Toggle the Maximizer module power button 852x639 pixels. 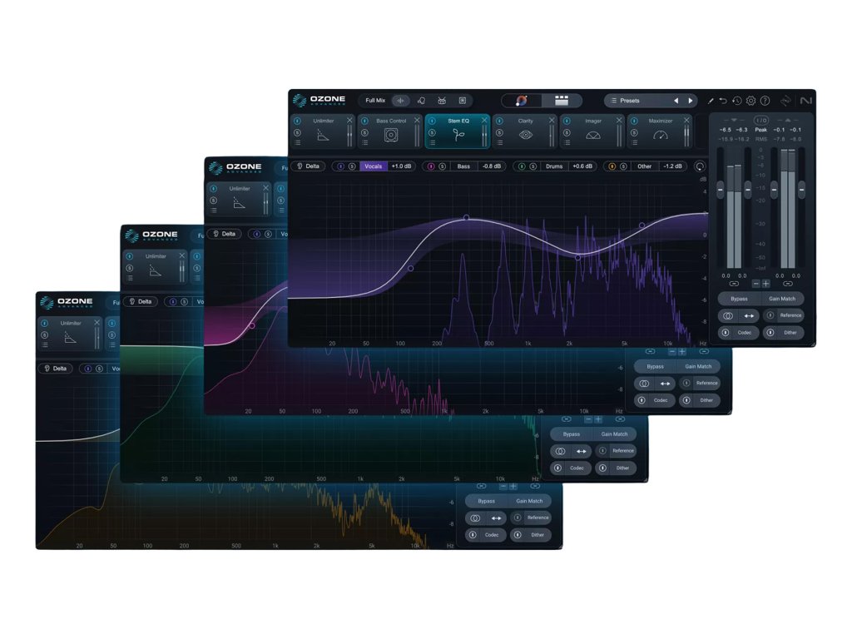tap(634, 121)
